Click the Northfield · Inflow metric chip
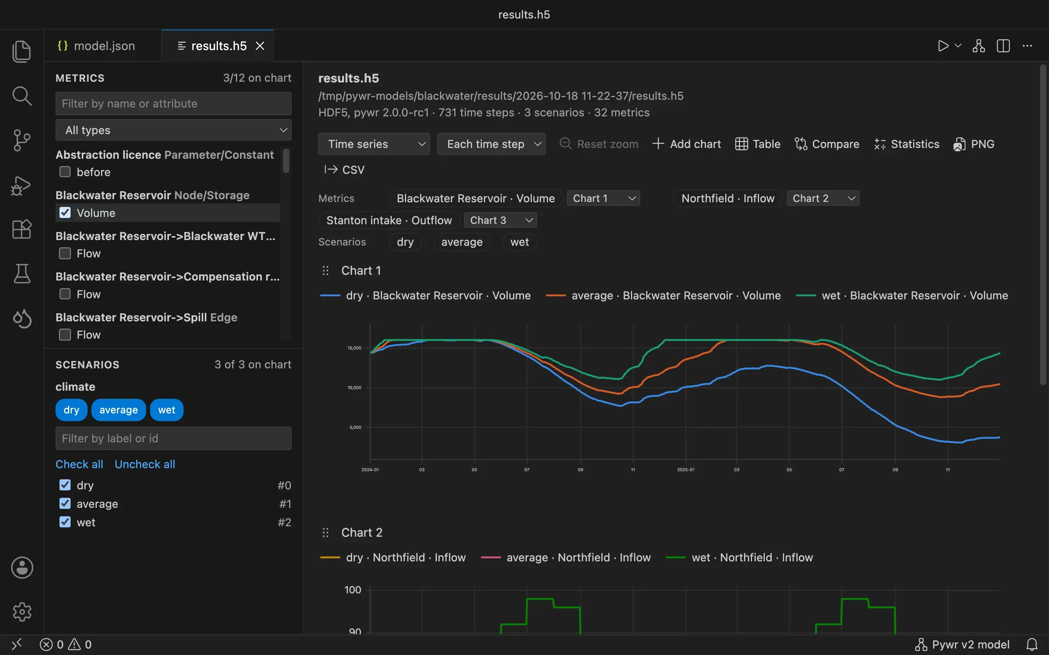Screen dimensions: 1049x655 coord(728,198)
